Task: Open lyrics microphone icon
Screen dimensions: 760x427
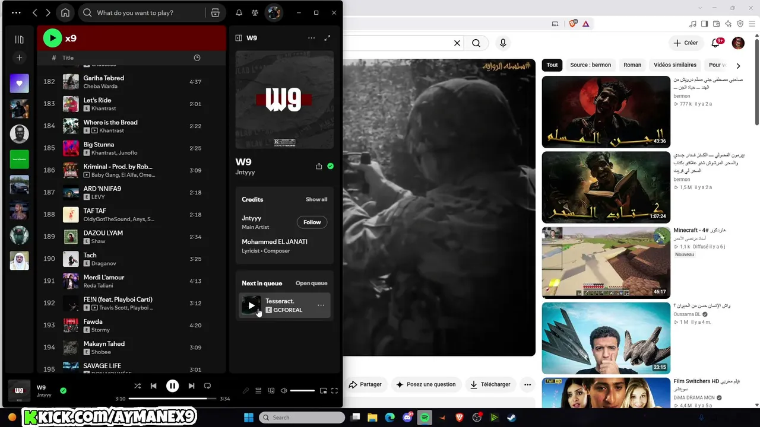Action: click(246, 390)
